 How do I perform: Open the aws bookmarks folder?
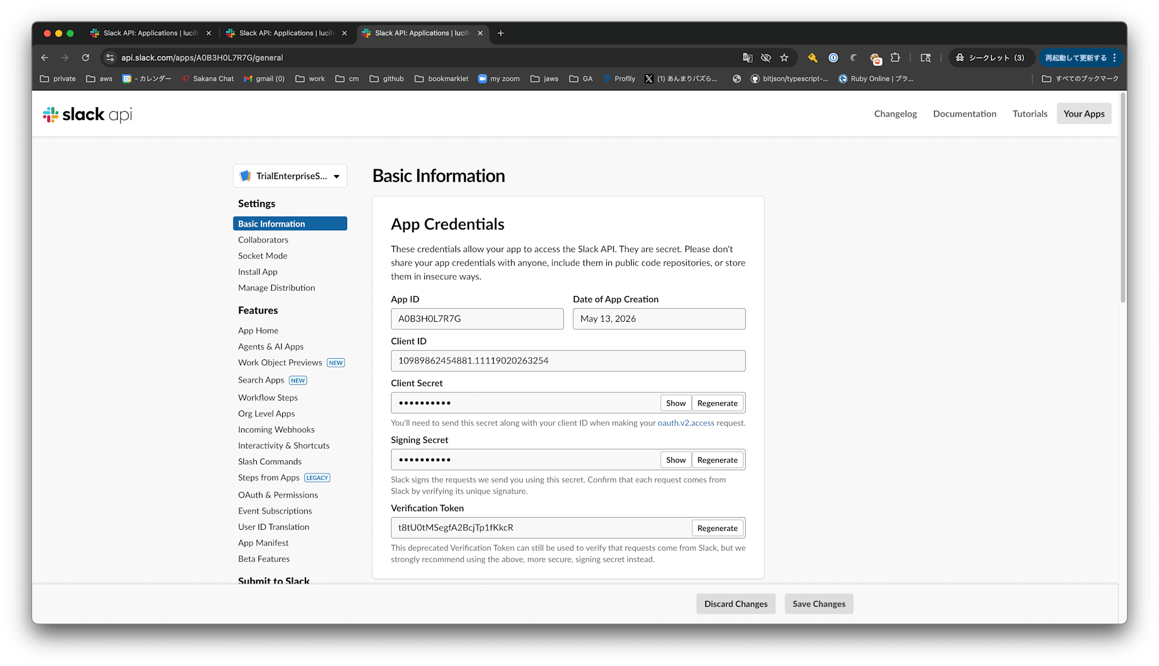pos(99,79)
